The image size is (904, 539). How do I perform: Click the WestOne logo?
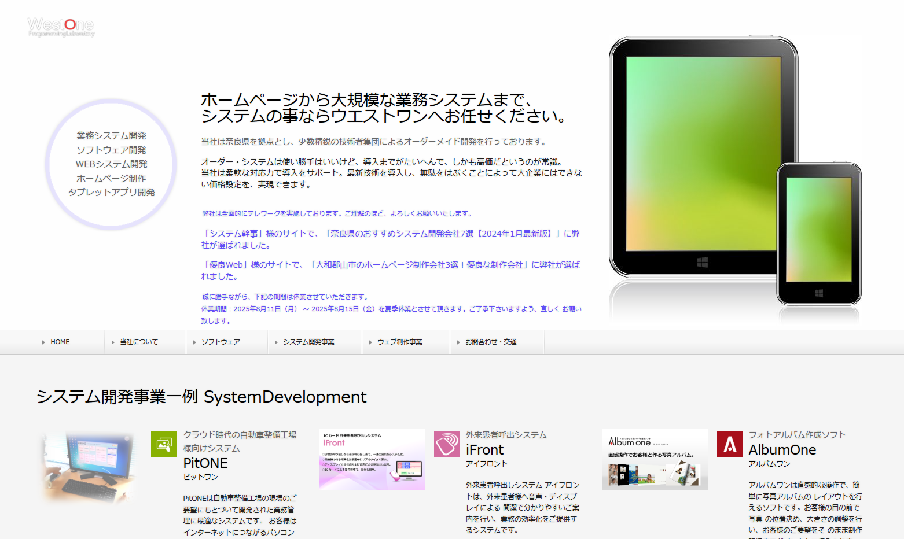(x=61, y=27)
